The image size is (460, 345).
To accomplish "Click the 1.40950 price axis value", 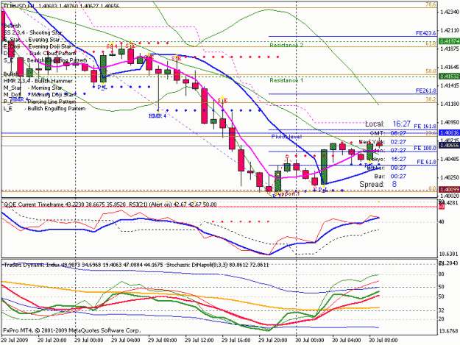I will [450, 123].
